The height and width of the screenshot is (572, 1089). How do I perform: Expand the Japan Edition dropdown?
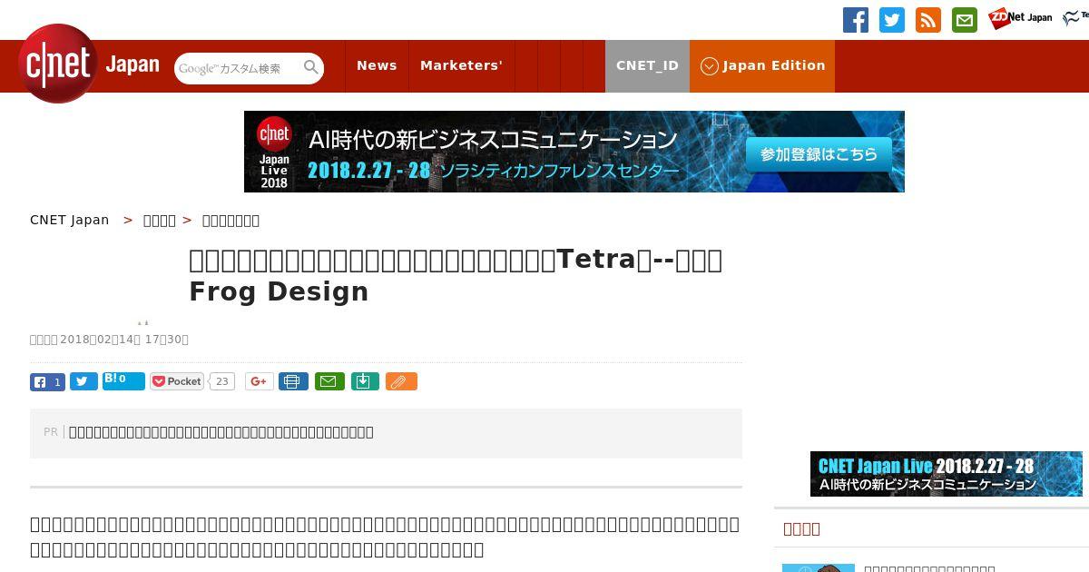coord(762,65)
